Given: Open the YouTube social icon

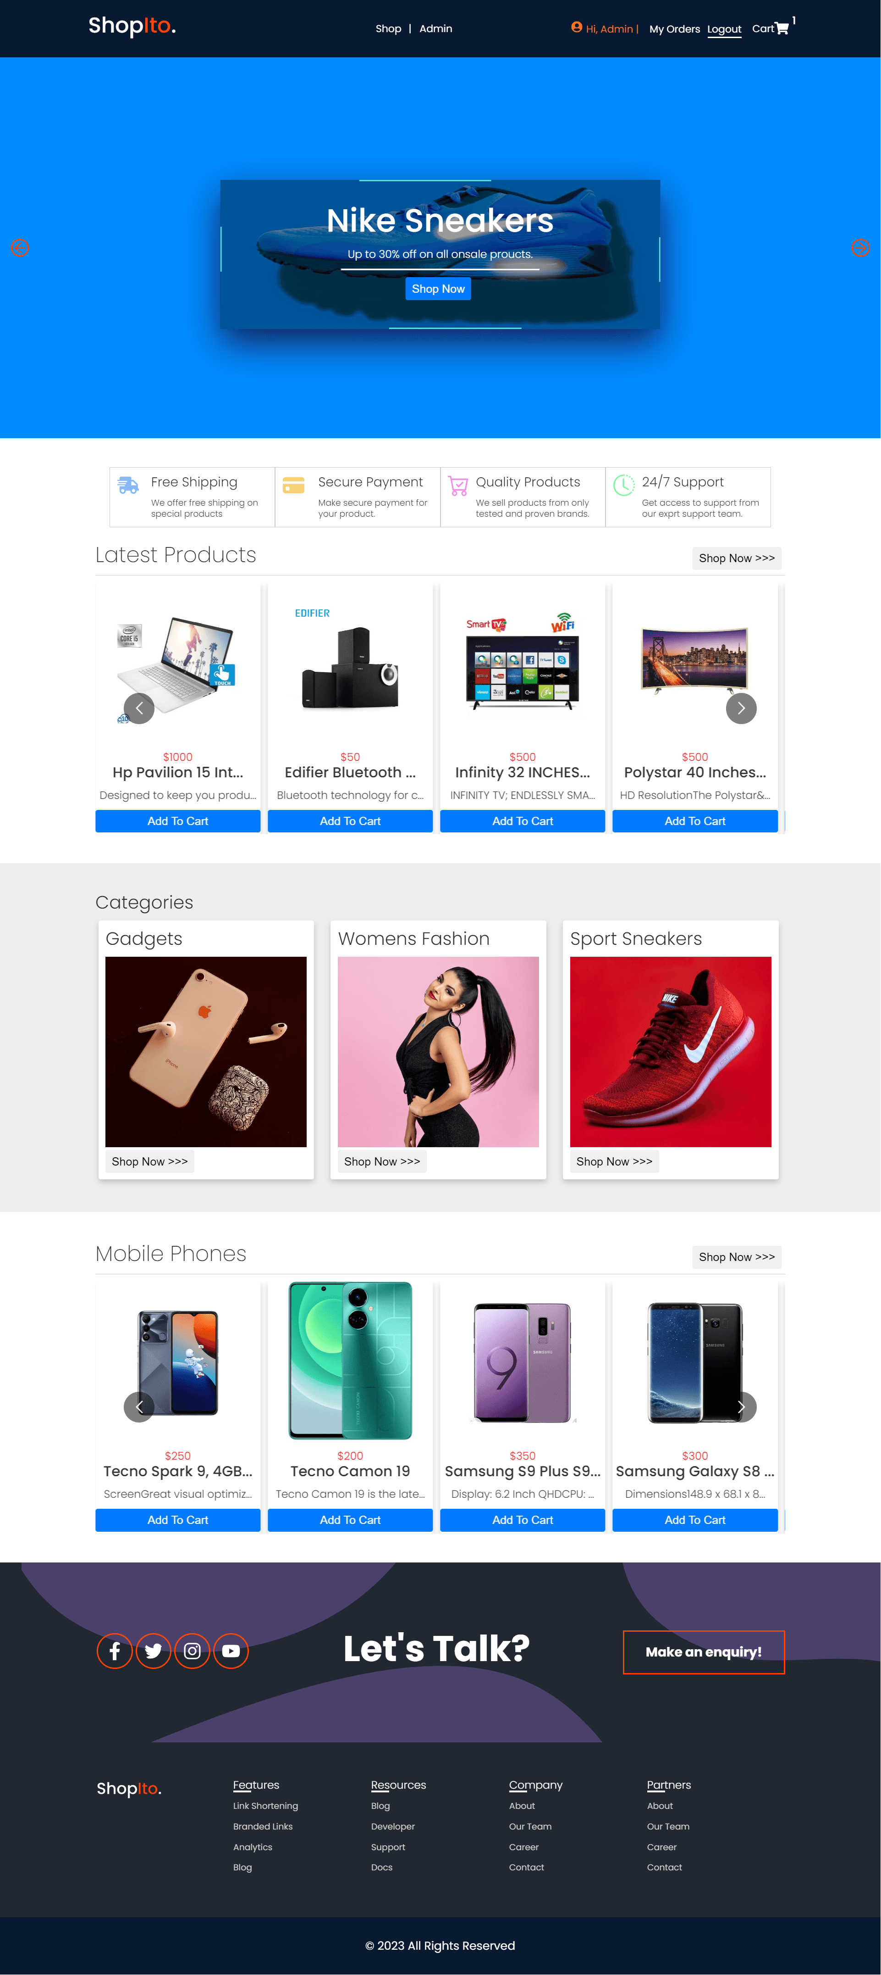Looking at the screenshot, I should pos(231,1651).
